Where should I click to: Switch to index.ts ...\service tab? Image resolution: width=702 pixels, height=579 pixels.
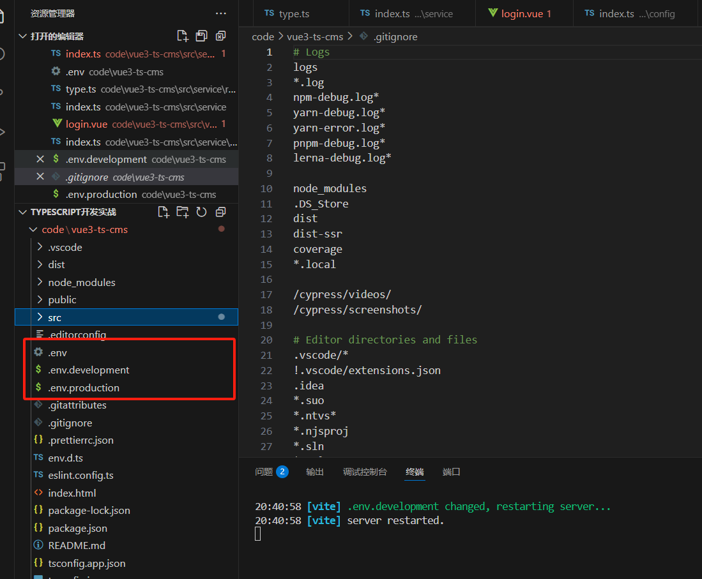coord(412,13)
